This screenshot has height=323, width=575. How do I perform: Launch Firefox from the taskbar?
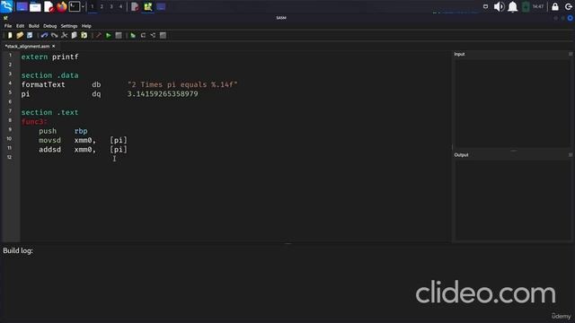click(x=62, y=6)
